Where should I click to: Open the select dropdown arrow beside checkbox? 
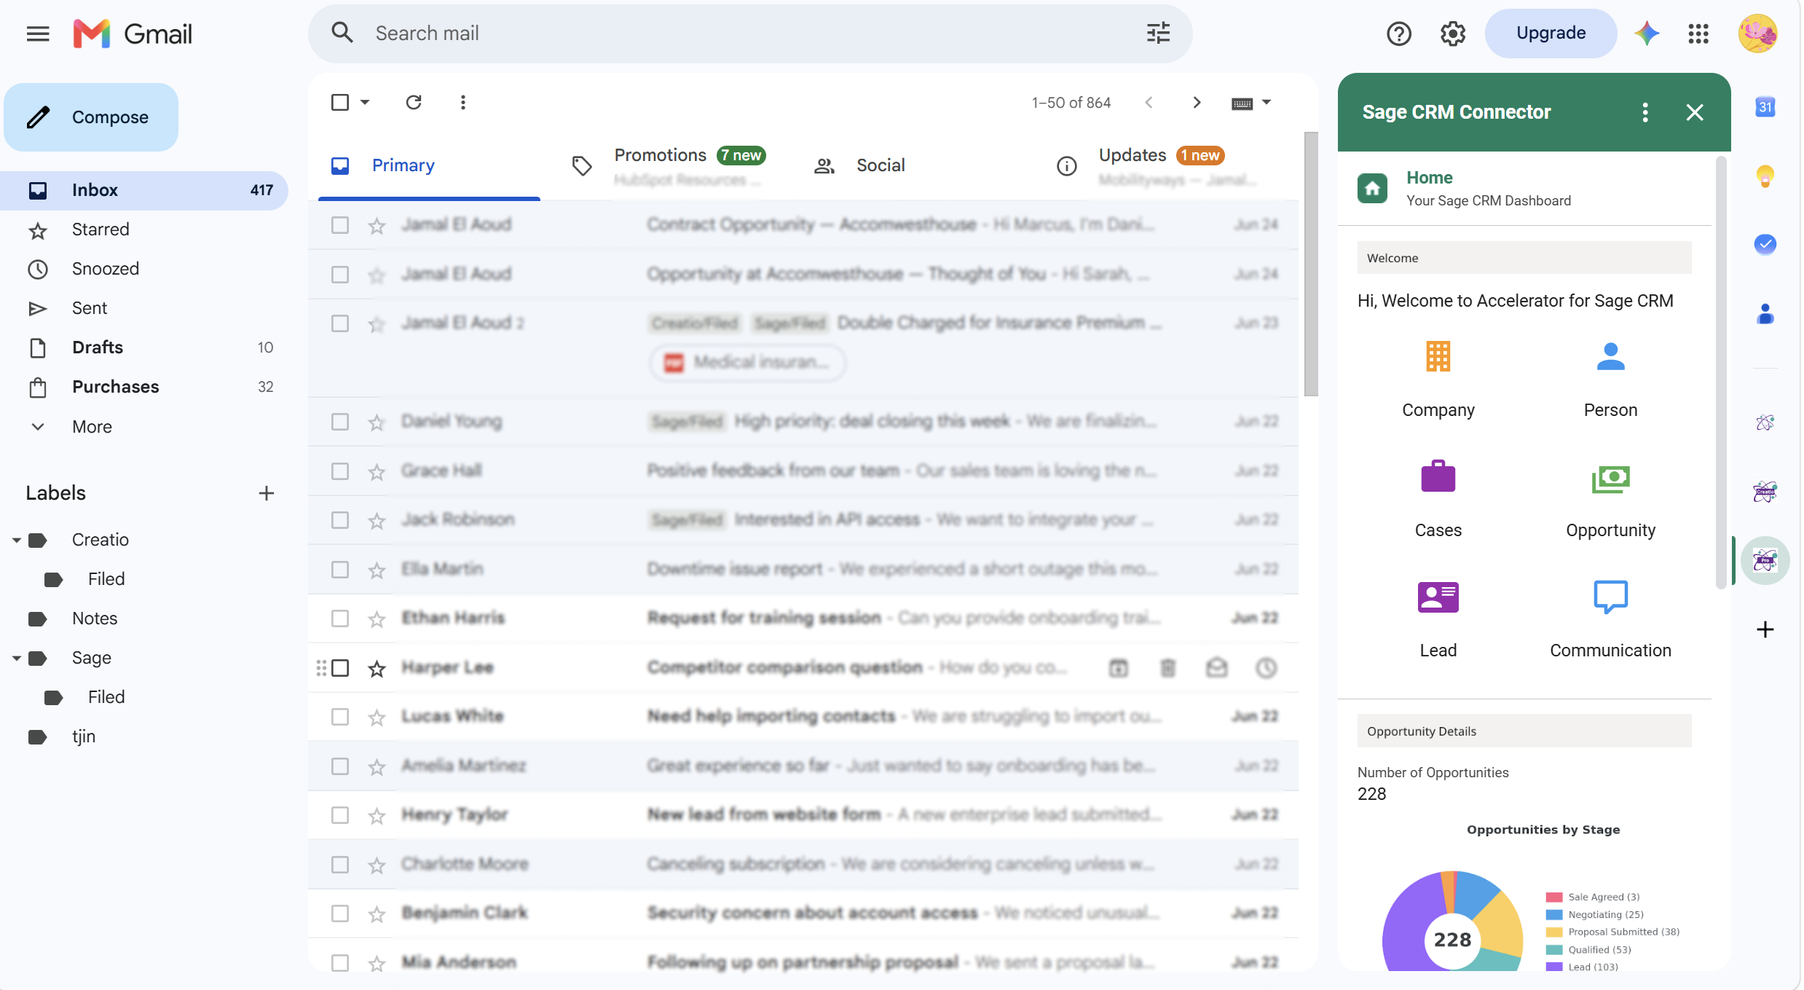pyautogui.click(x=365, y=102)
